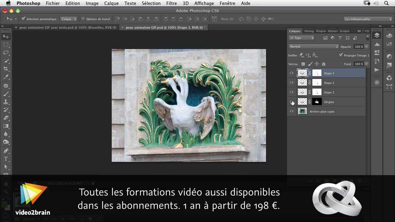Screen dimensions: 395x222
Task: Open the tool preset picker arrow
Action: (16, 19)
